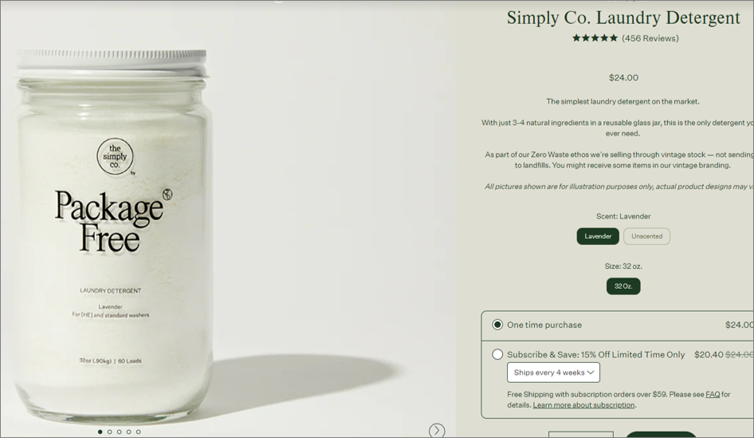Select the fourth carousel dot indicator
The height and width of the screenshot is (438, 754).
click(129, 432)
